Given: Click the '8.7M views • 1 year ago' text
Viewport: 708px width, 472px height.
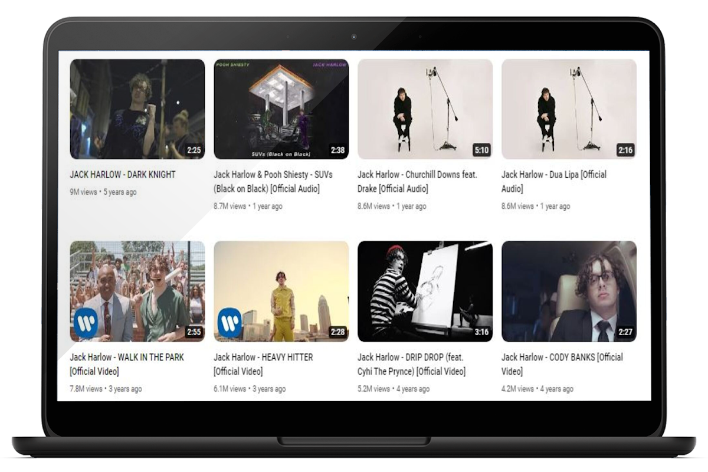Looking at the screenshot, I should click(x=248, y=206).
